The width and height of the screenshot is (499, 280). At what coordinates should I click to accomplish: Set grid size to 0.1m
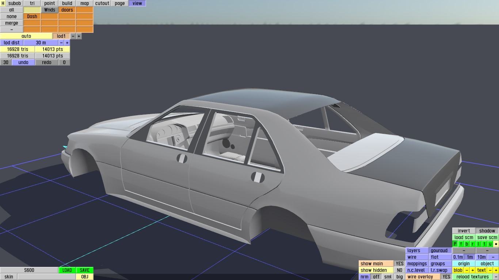(x=458, y=257)
